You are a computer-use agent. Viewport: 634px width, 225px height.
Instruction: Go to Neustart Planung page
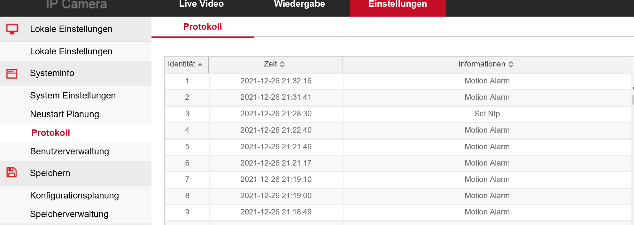[x=65, y=114]
